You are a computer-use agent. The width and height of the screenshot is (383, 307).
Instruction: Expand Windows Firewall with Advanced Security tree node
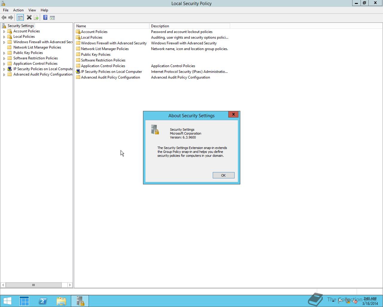4,42
